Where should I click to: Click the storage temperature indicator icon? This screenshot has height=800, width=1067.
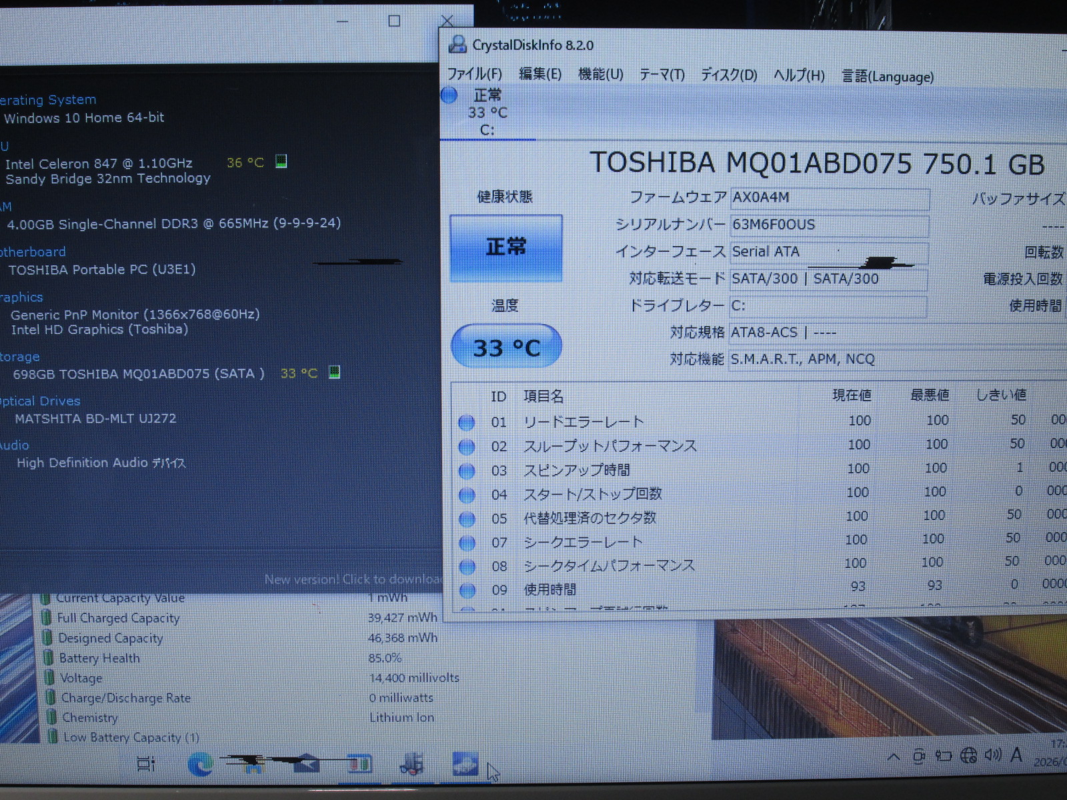335,373
